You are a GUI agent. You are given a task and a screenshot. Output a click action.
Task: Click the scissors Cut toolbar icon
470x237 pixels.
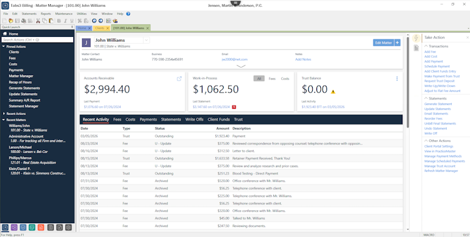[x=38, y=21]
